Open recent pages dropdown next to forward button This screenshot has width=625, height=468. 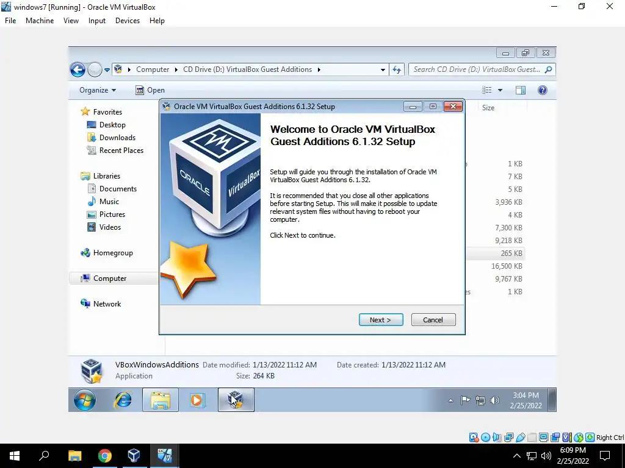tap(107, 70)
